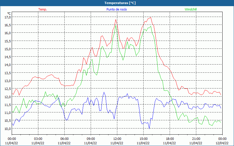The height and width of the screenshot is (146, 234).
Task: Select the blue Punto de rocío legend label
Action: (x=116, y=9)
